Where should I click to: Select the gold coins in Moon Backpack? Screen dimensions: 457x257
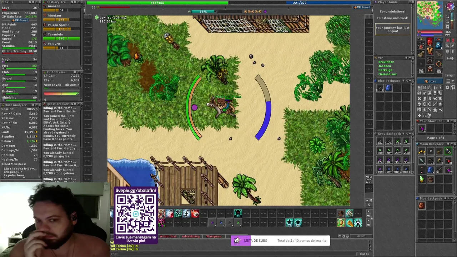click(x=422, y=151)
